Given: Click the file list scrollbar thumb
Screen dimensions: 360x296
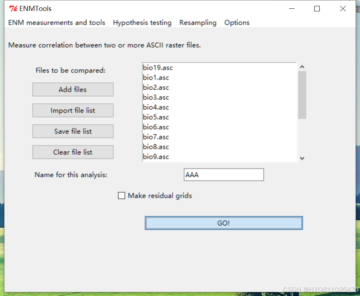Looking at the screenshot, I should 302,95.
